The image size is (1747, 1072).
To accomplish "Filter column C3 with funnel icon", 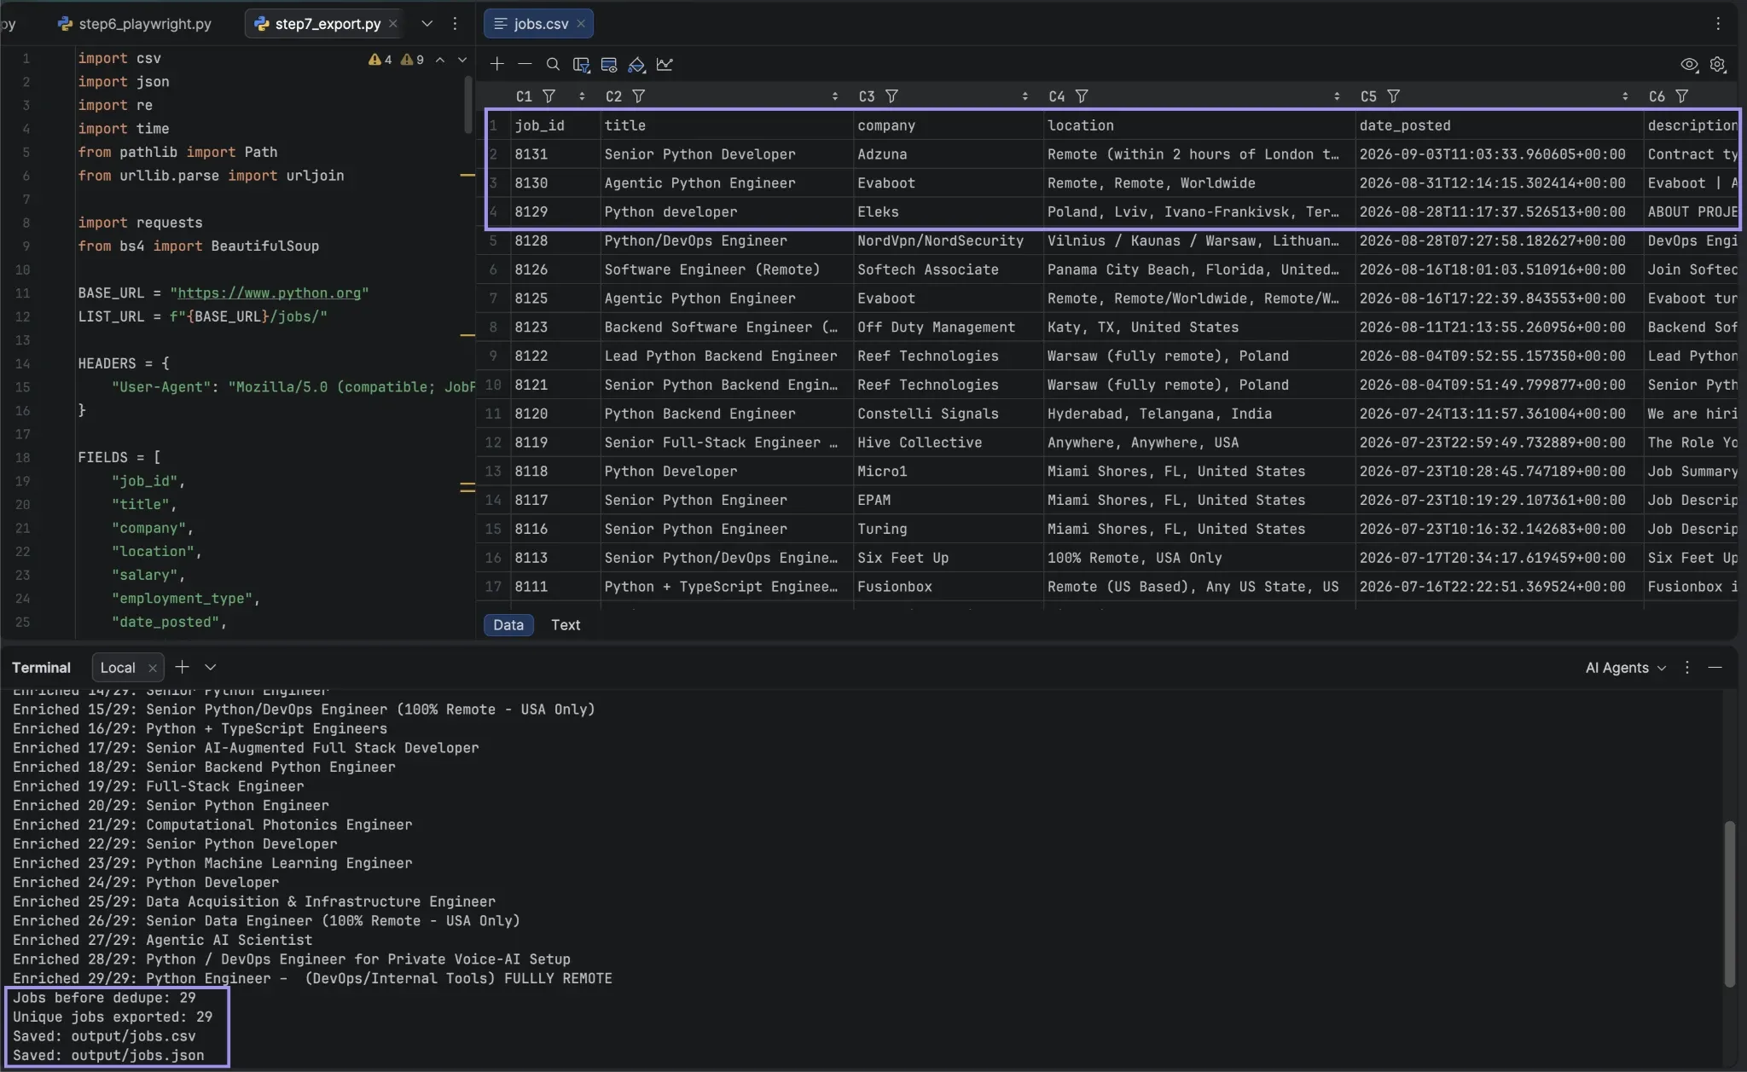I will [891, 96].
